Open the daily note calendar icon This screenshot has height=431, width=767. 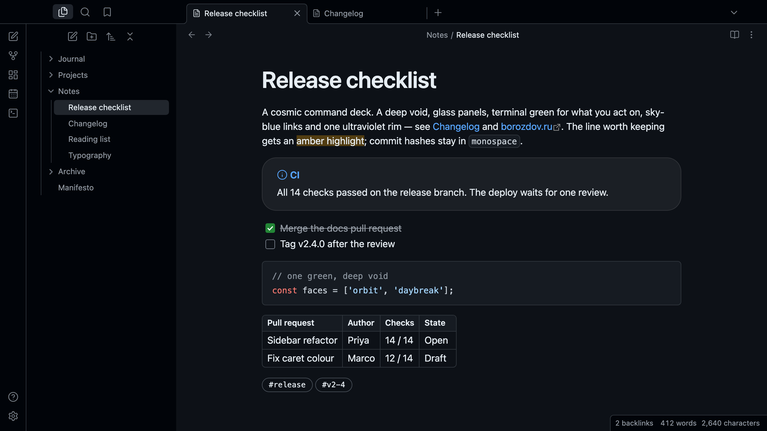13,94
